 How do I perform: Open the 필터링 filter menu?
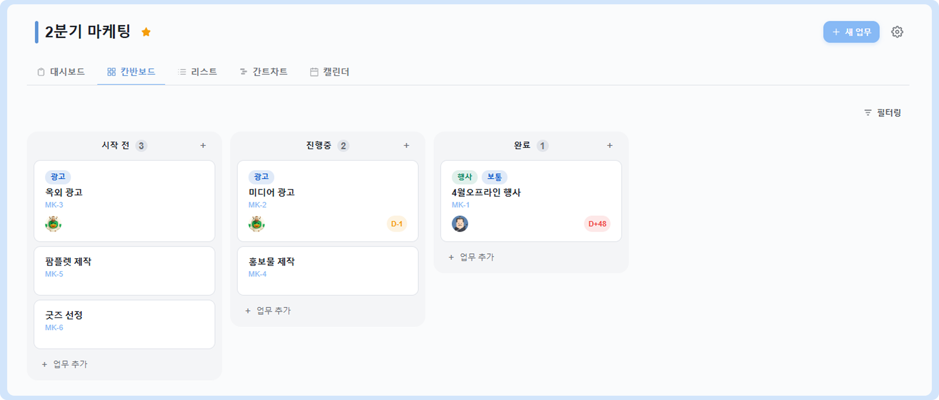tap(883, 113)
